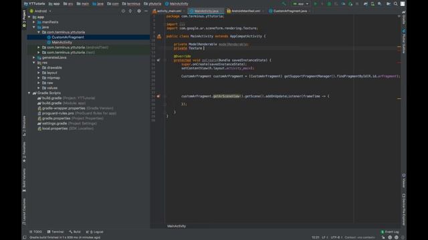Image resolution: width=428 pixels, height=240 pixels.
Task: Open the AVD Manager device icon
Action: point(372,4)
